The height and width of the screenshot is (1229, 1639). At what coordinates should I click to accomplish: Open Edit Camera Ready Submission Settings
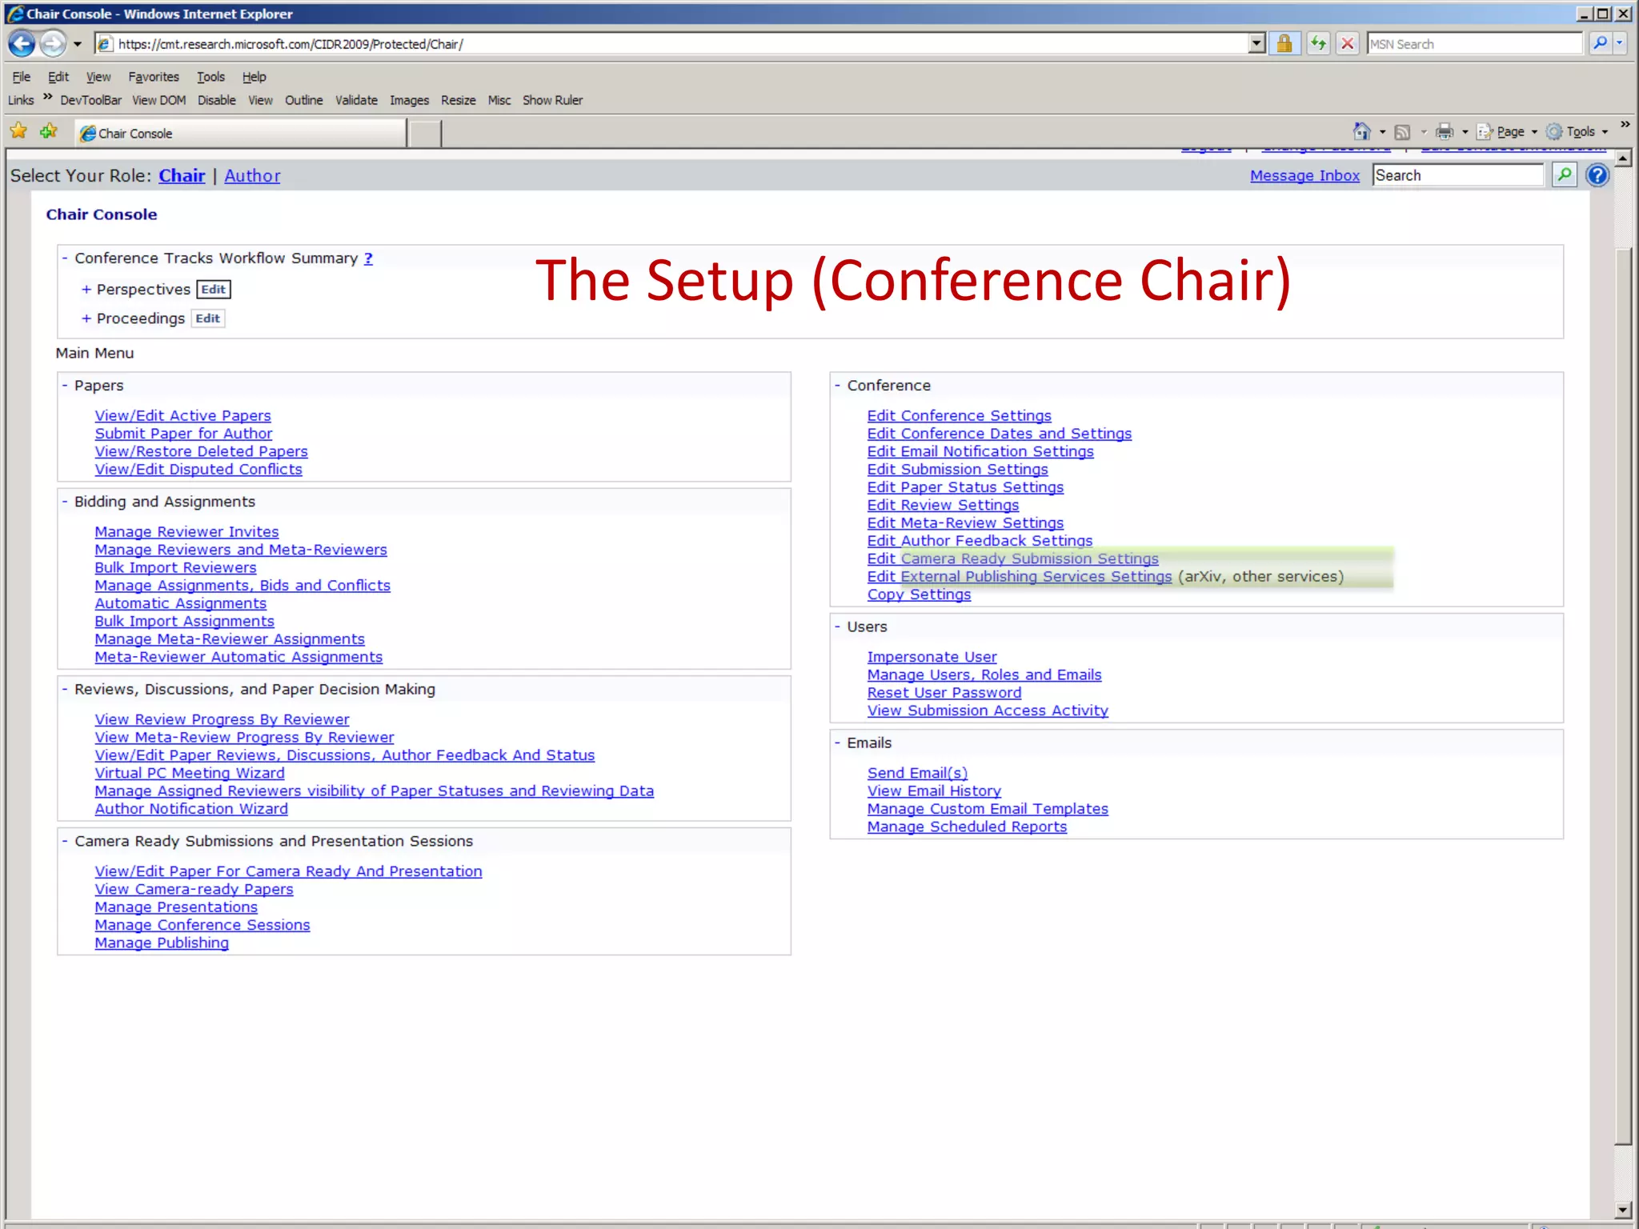(1013, 559)
